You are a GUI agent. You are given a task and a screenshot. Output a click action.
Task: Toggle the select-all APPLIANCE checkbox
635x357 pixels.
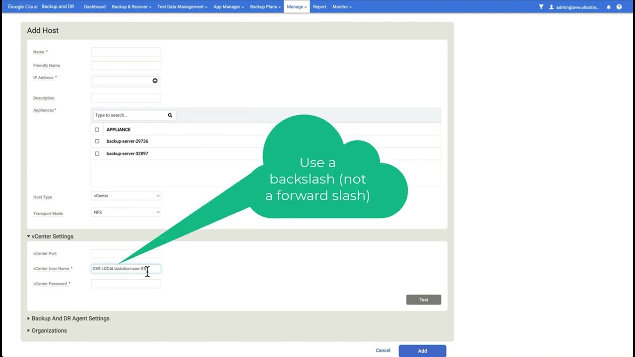(x=97, y=129)
